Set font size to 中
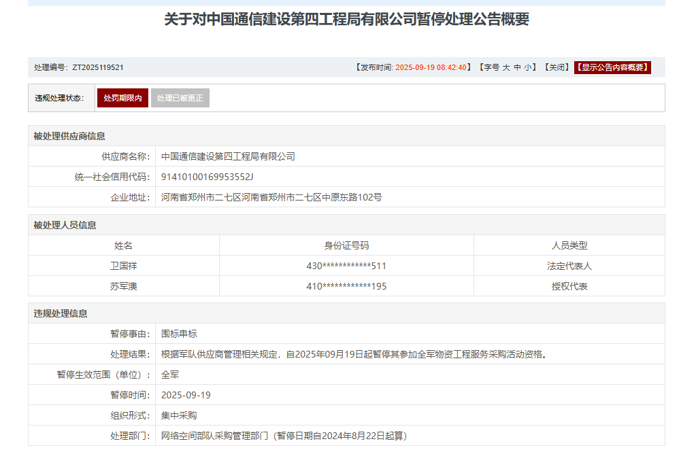Viewport: 679px width, 450px height. [517, 67]
